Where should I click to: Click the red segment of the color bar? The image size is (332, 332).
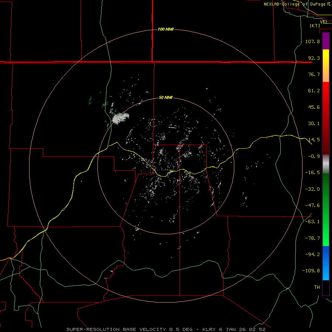[326, 118]
